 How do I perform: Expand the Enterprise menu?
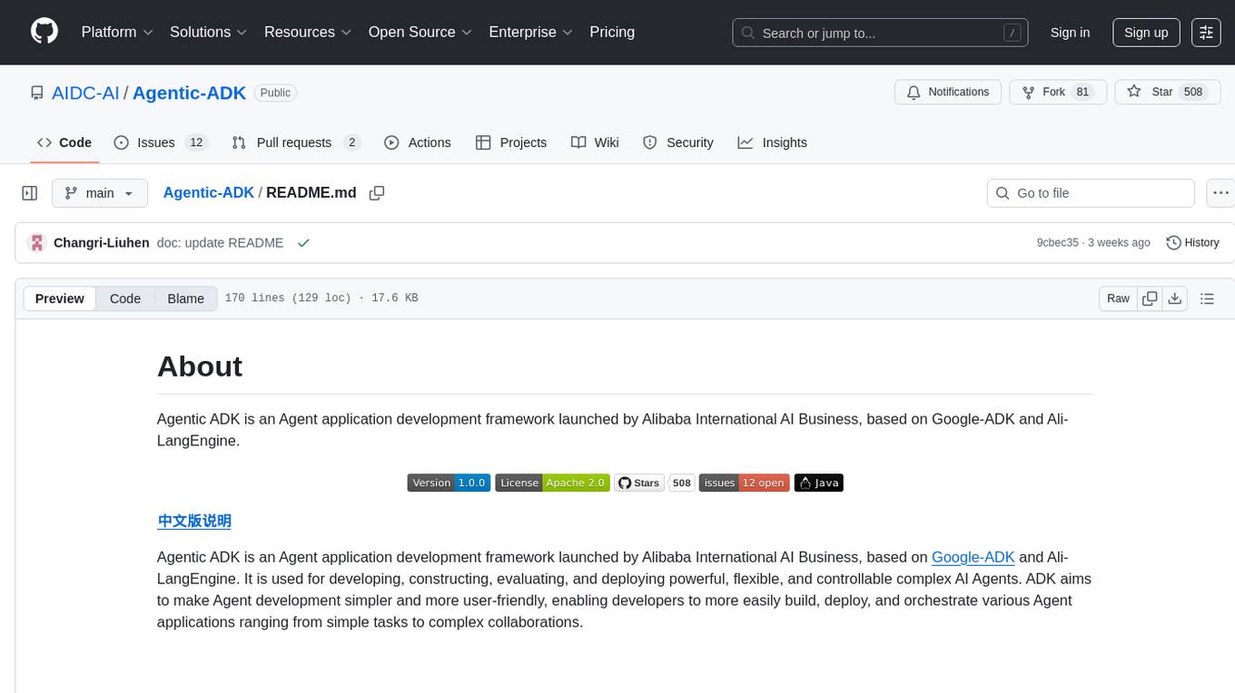coord(530,32)
